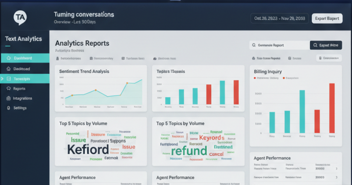Toggle the first red legend item under Billing Inquiry
Image resolution: width=352 pixels, height=185 pixels.
(x=255, y=78)
